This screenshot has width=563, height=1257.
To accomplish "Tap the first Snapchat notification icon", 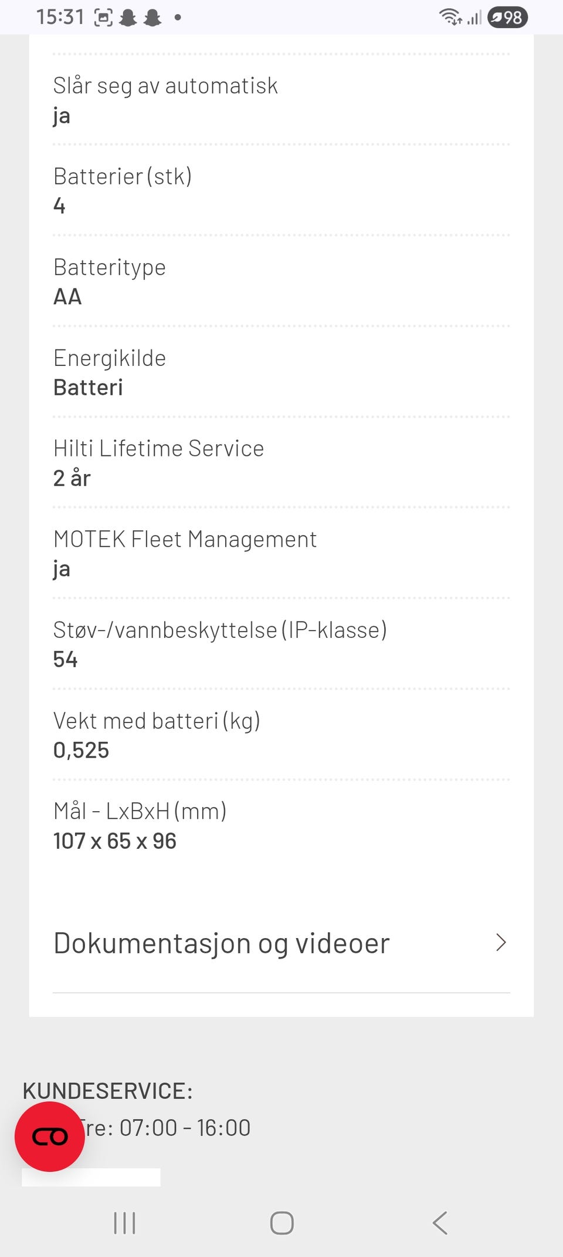I will 128,18.
